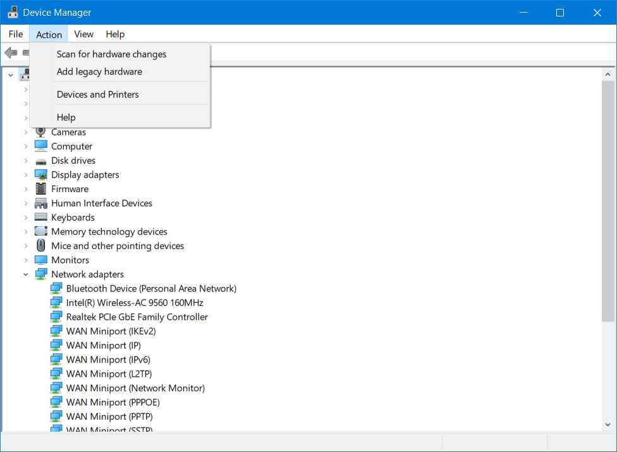
Task: Select WAN Miniport (PPPOE) text
Action: pyautogui.click(x=113, y=402)
